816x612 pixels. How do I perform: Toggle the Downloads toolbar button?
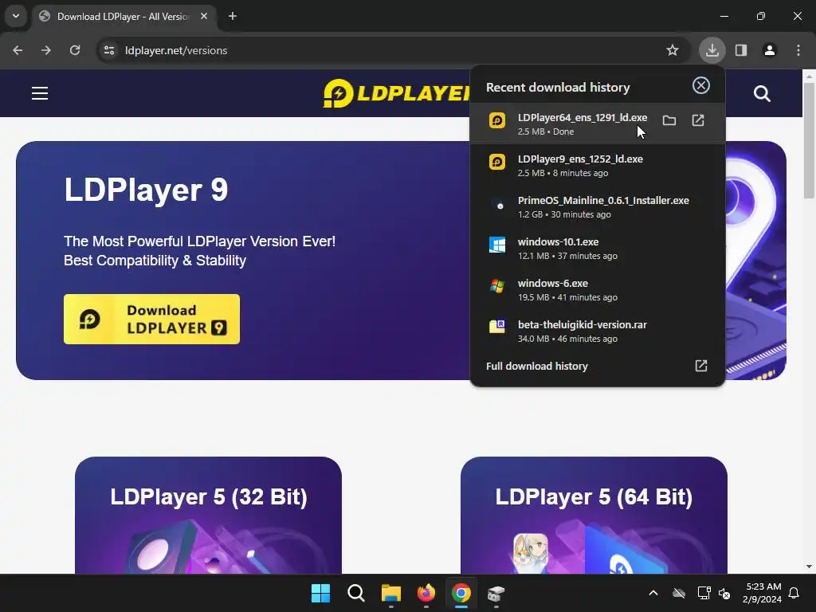coord(712,50)
